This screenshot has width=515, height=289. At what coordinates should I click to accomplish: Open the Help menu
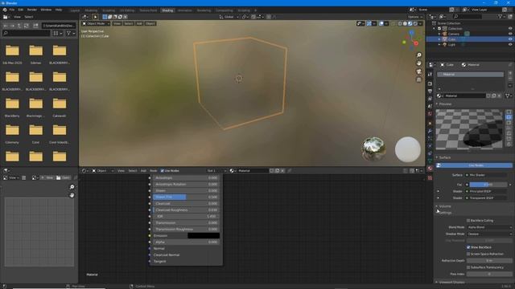[59, 10]
